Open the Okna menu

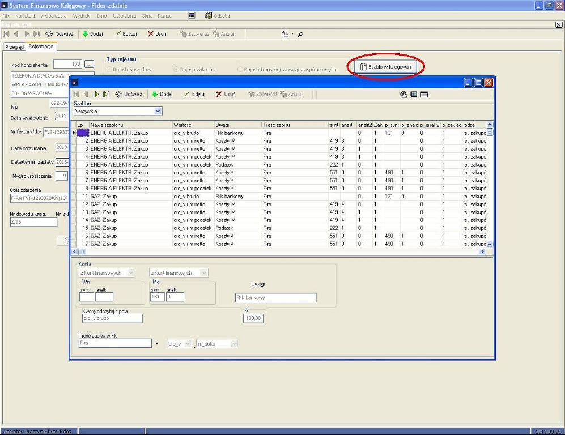147,15
